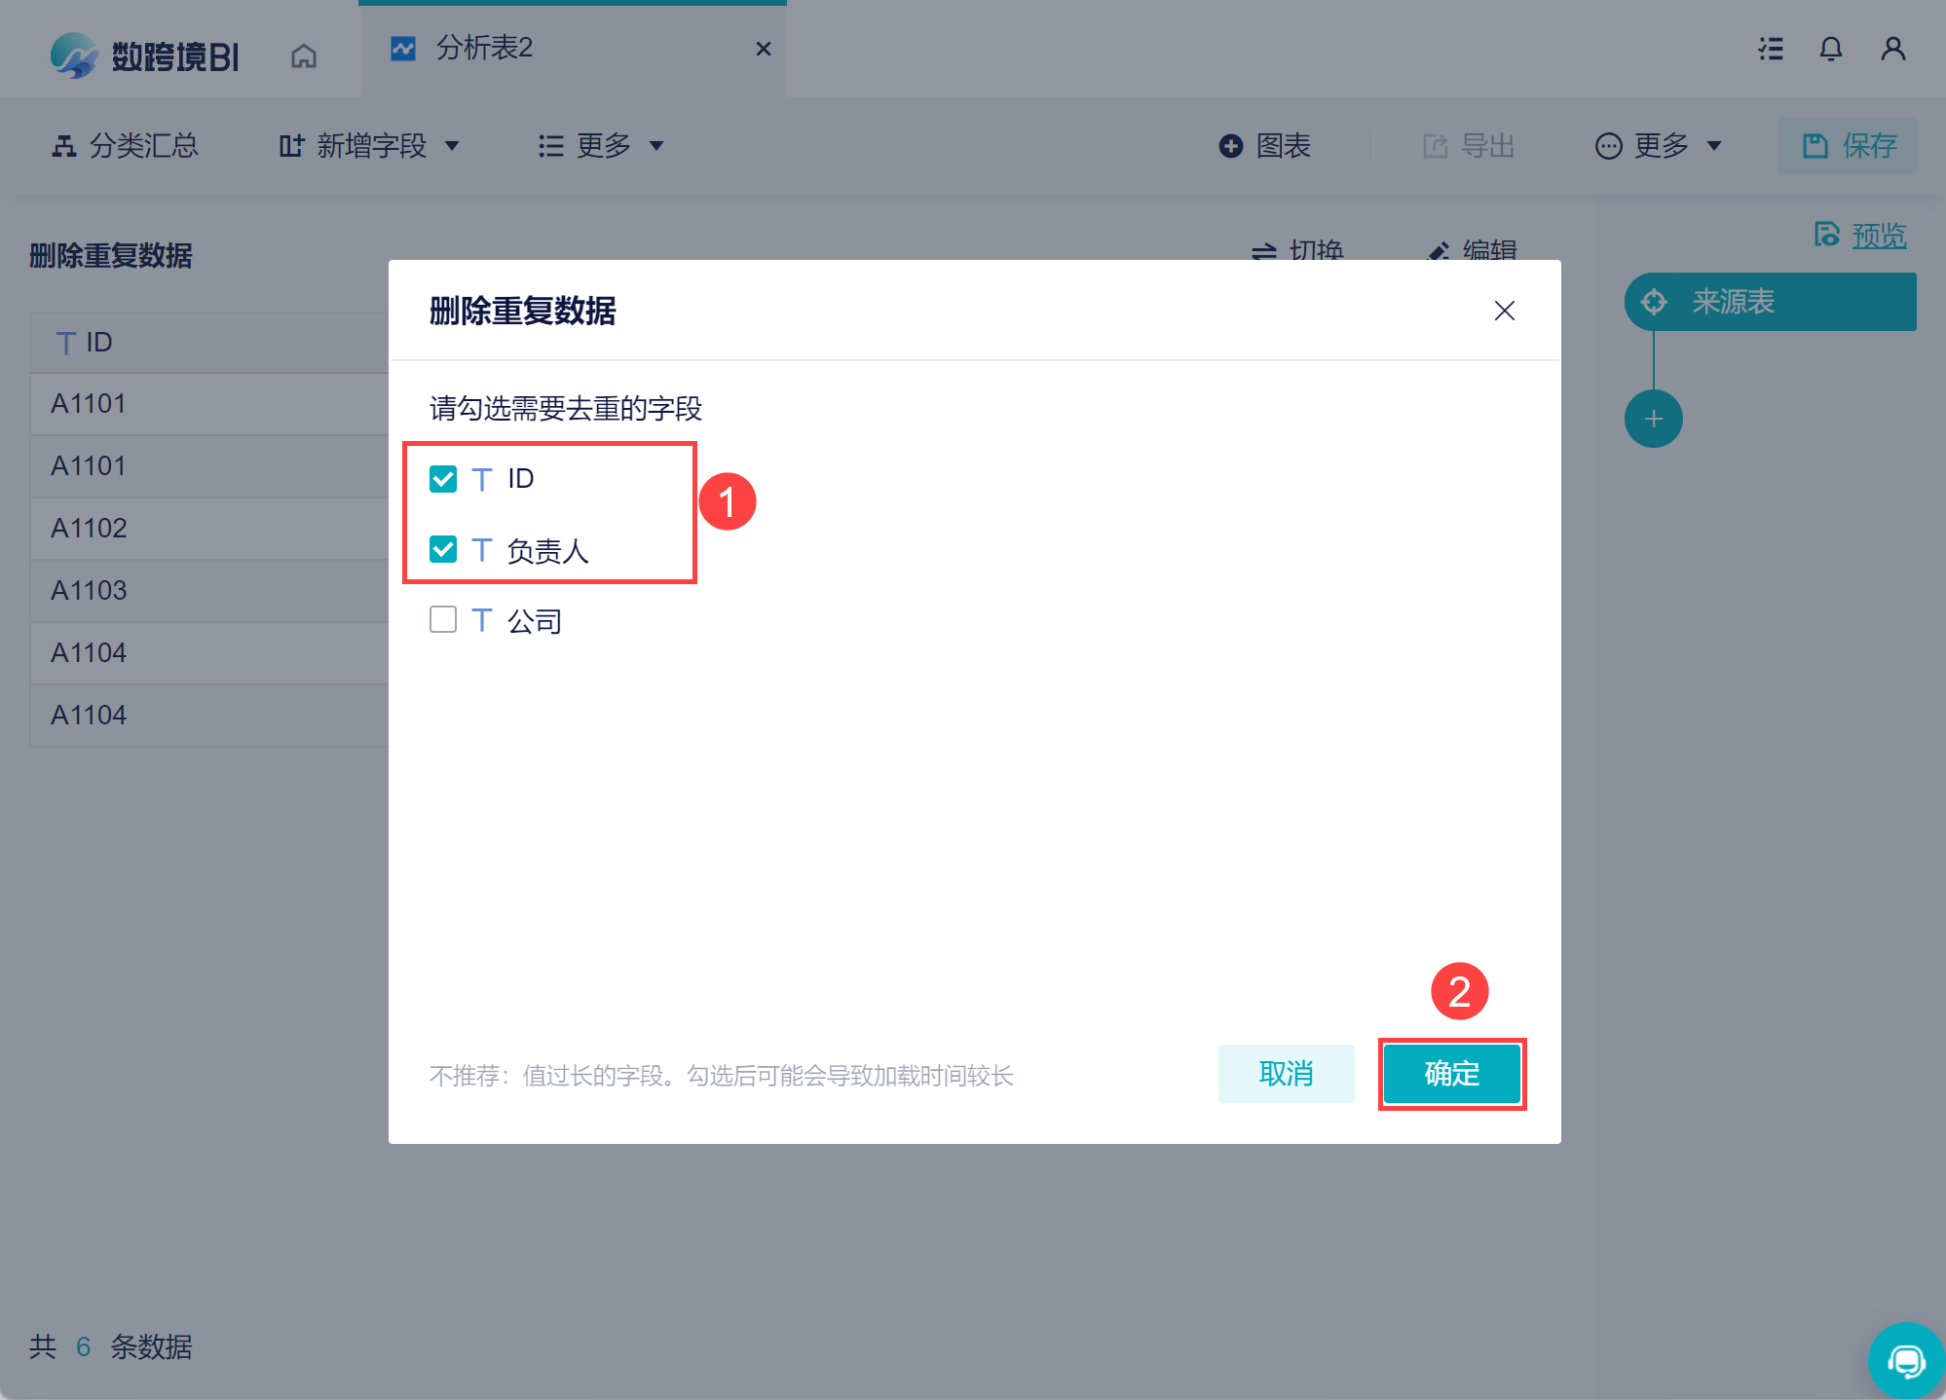Go to home via house icon

click(x=304, y=56)
